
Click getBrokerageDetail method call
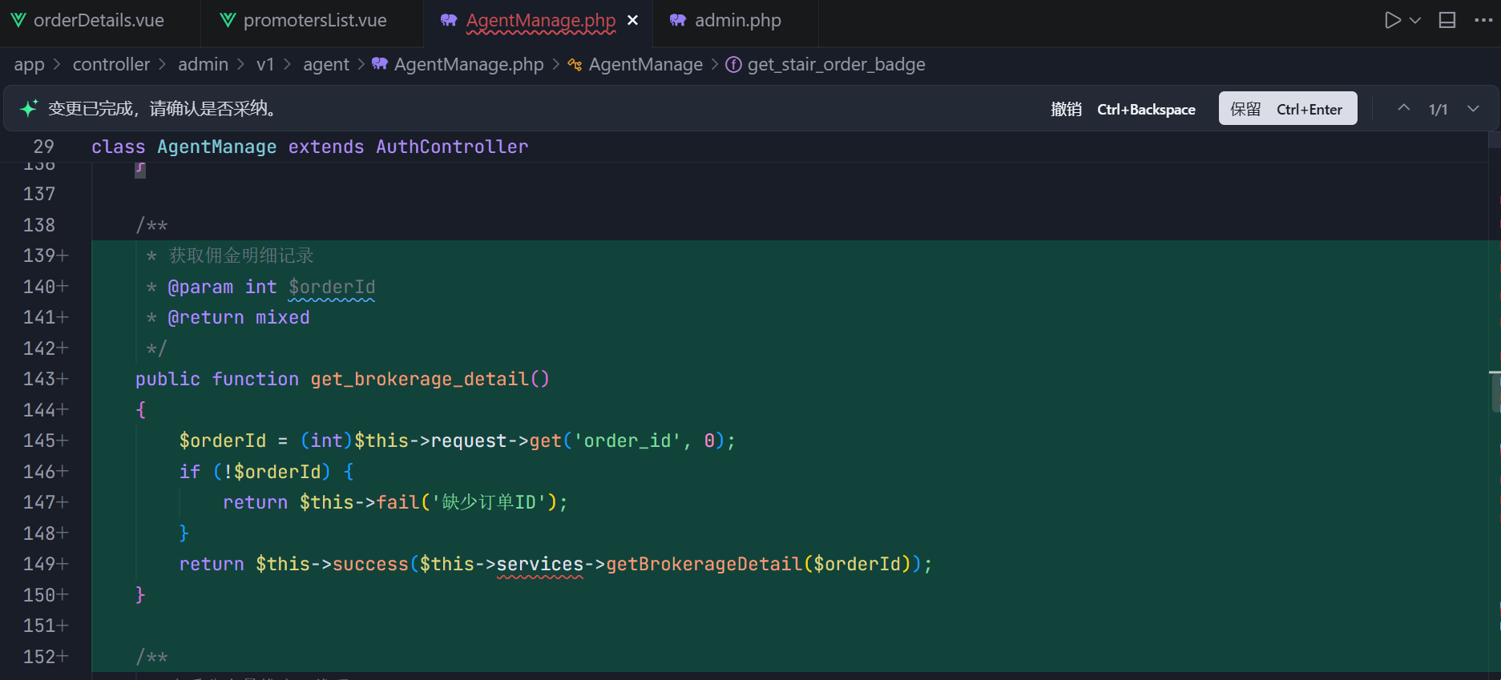point(704,564)
